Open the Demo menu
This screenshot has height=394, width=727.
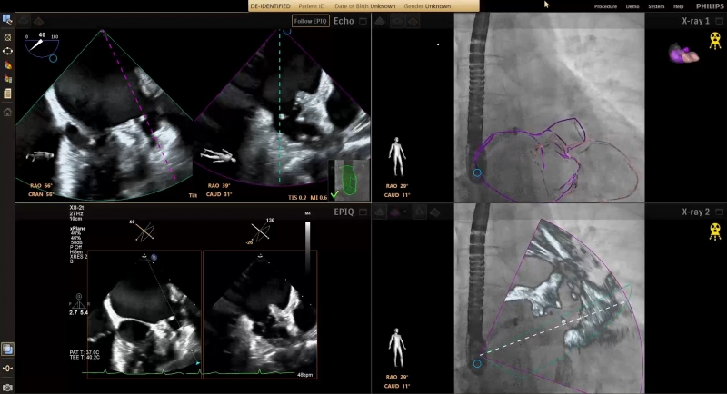632,6
